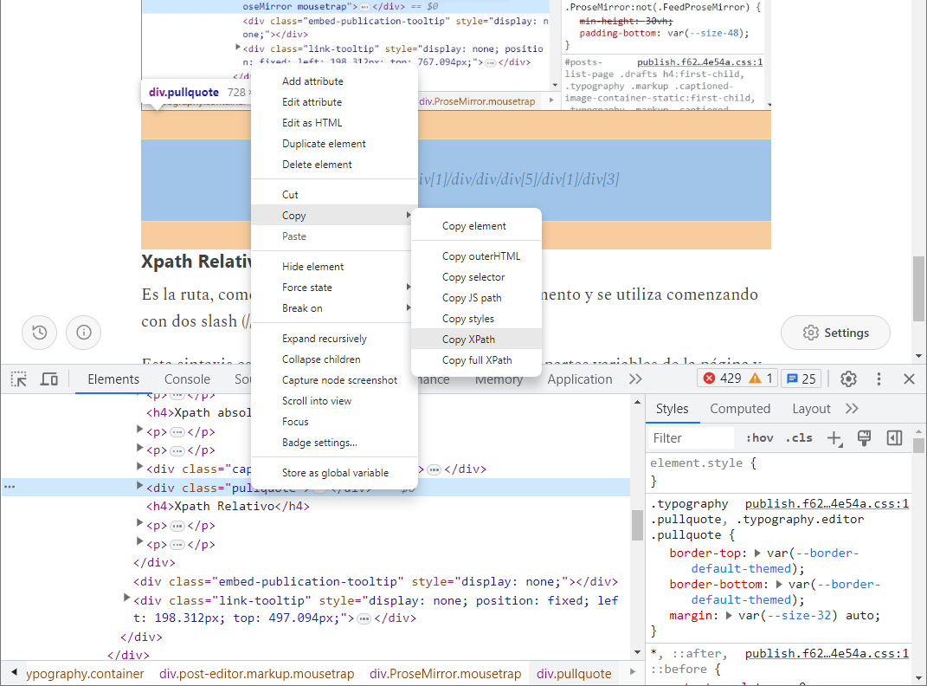Click the info icon on the page
Image resolution: width=927 pixels, height=686 pixels.
83,333
